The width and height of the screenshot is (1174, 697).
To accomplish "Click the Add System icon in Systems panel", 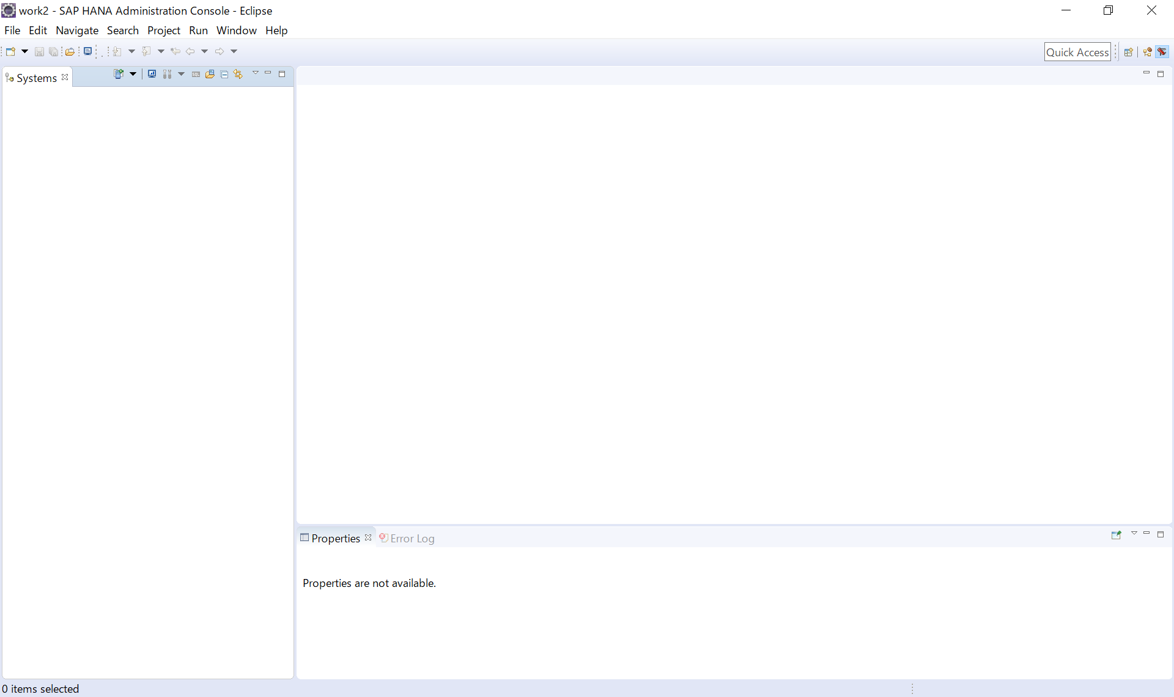I will [119, 74].
